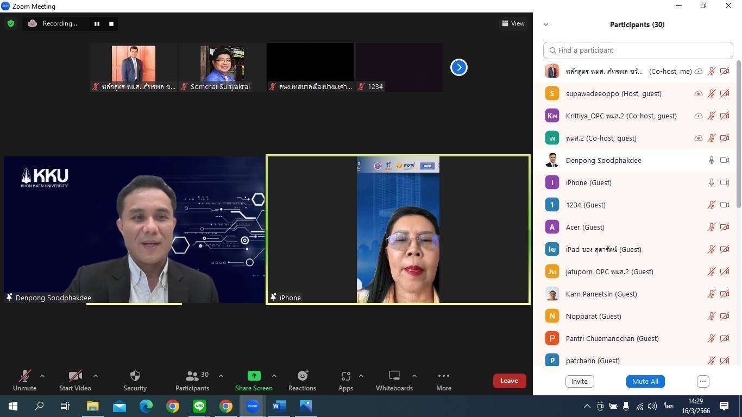742x417 pixels.
Task: Click Denpong Soodphakdee camera icon in list
Action: [x=725, y=160]
